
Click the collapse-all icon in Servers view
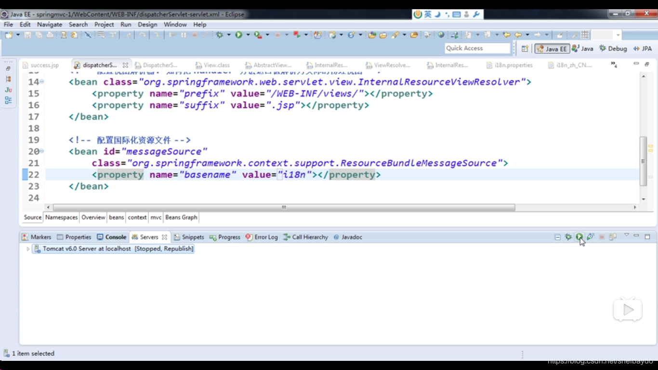click(x=557, y=237)
